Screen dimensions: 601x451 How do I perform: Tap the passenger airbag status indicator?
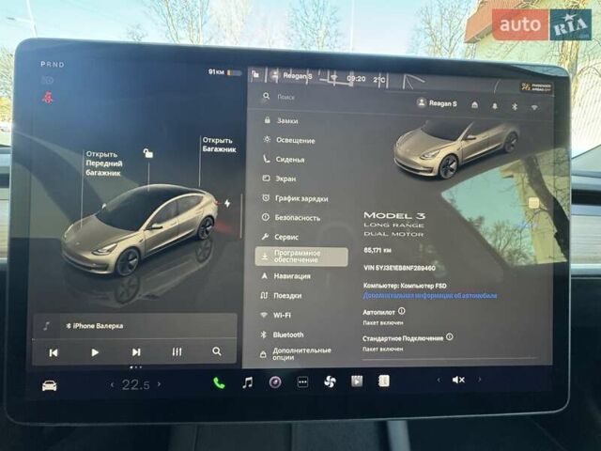click(535, 87)
